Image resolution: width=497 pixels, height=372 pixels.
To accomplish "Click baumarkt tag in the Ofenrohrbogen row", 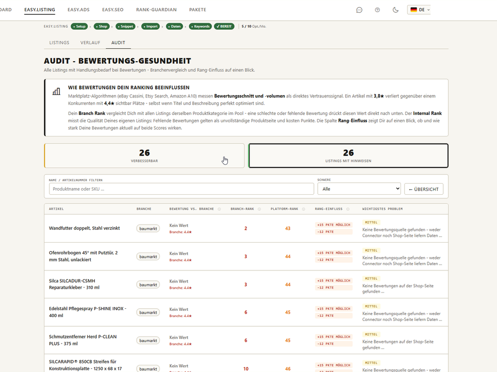I will (x=148, y=257).
